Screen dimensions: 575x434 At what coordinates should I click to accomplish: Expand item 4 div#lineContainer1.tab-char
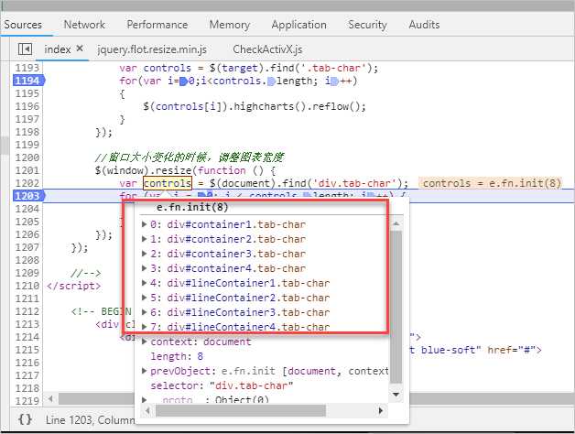click(145, 283)
